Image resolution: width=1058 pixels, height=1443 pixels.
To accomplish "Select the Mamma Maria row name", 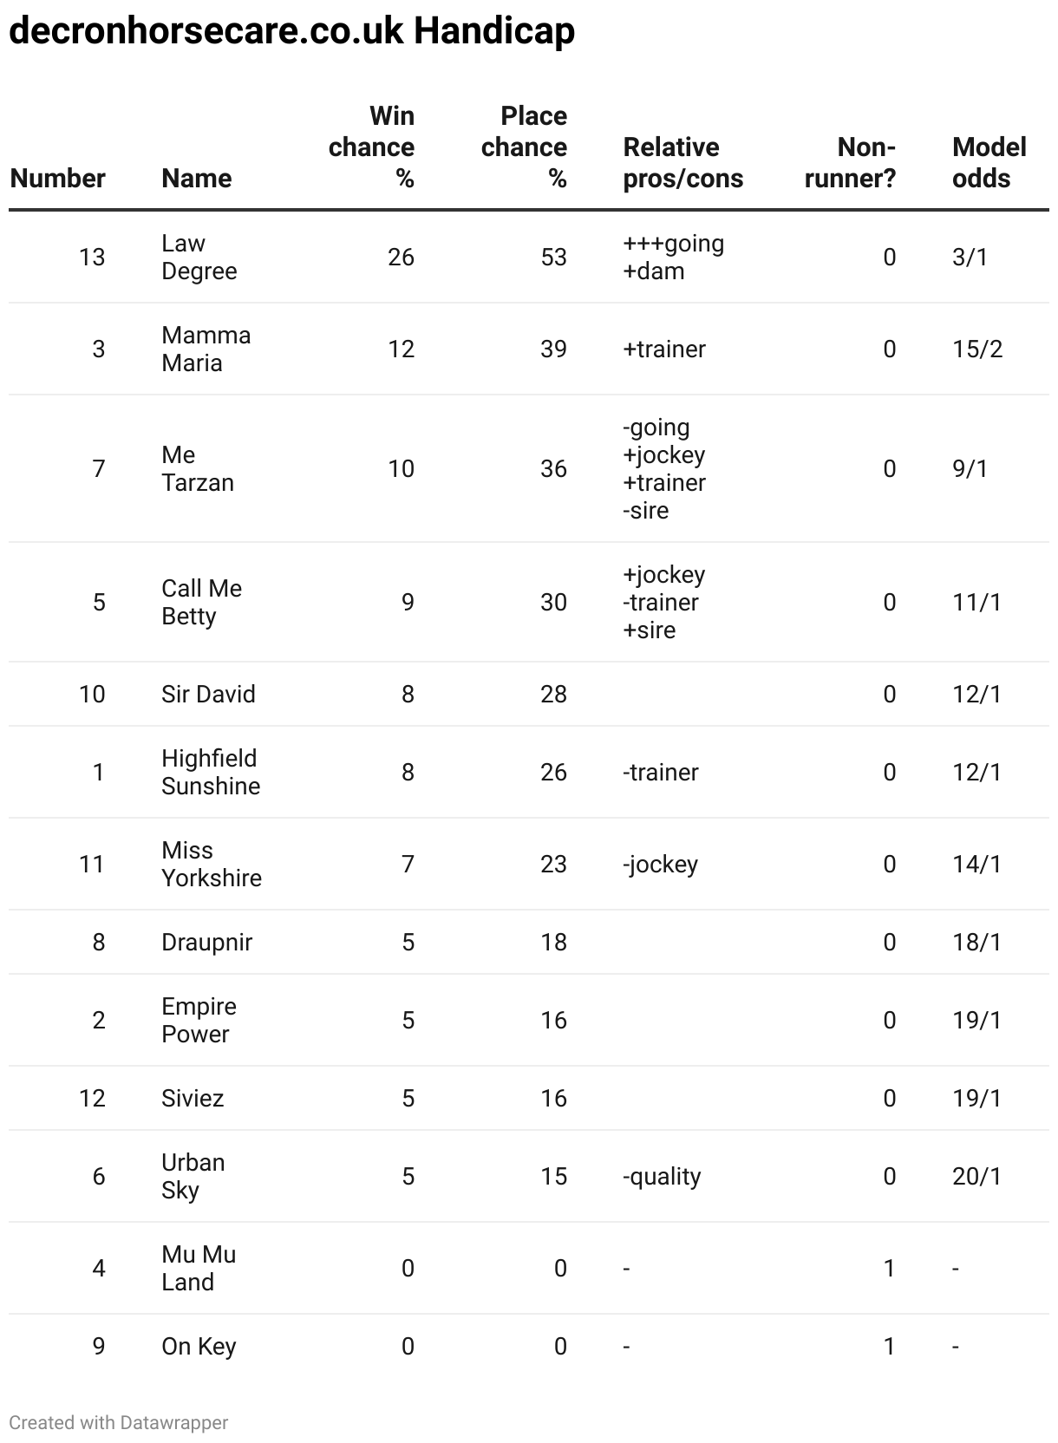I will [206, 349].
